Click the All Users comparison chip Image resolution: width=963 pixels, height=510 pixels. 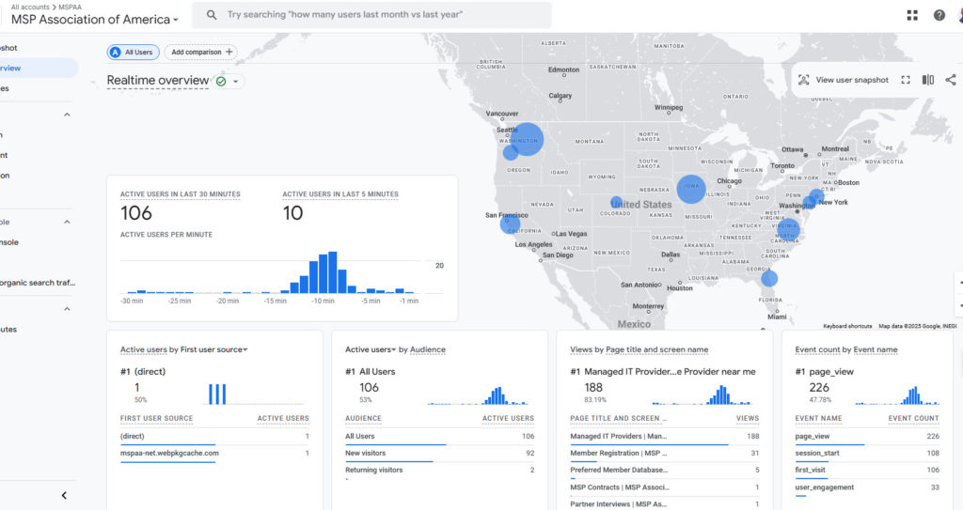[134, 53]
